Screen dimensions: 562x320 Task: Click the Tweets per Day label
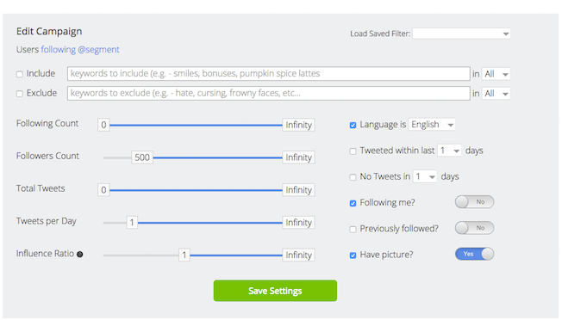(x=47, y=221)
